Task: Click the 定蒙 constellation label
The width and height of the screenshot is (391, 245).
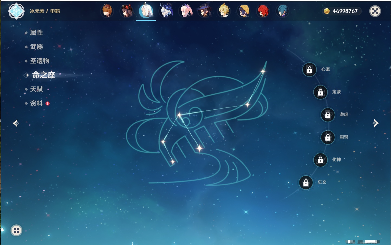Action: (x=337, y=92)
